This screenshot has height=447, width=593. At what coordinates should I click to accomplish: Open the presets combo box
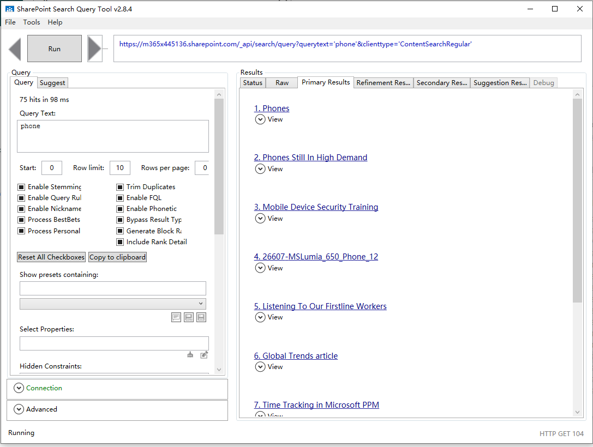click(112, 304)
